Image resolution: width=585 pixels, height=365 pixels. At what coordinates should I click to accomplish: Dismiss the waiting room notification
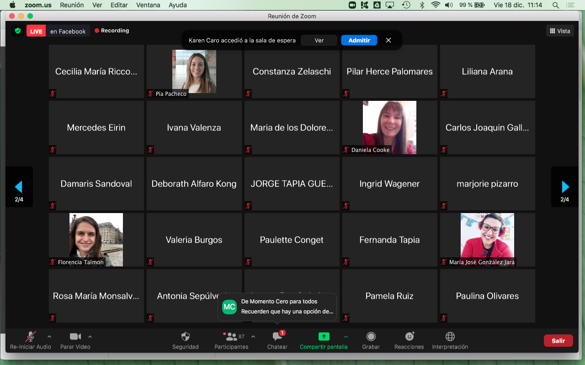(388, 40)
